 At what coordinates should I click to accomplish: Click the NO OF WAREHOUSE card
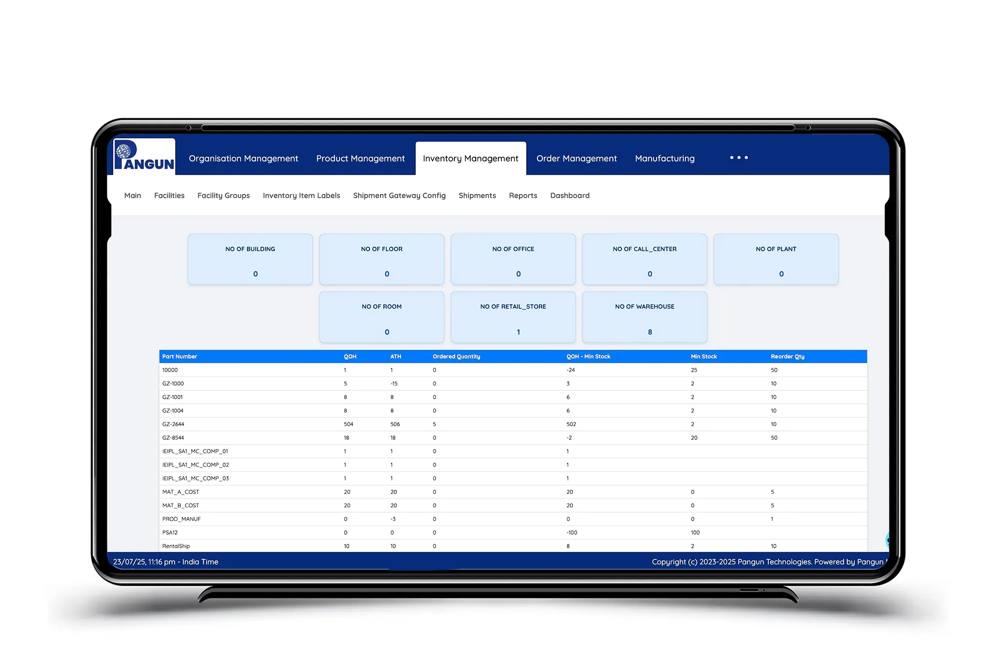[x=644, y=317]
